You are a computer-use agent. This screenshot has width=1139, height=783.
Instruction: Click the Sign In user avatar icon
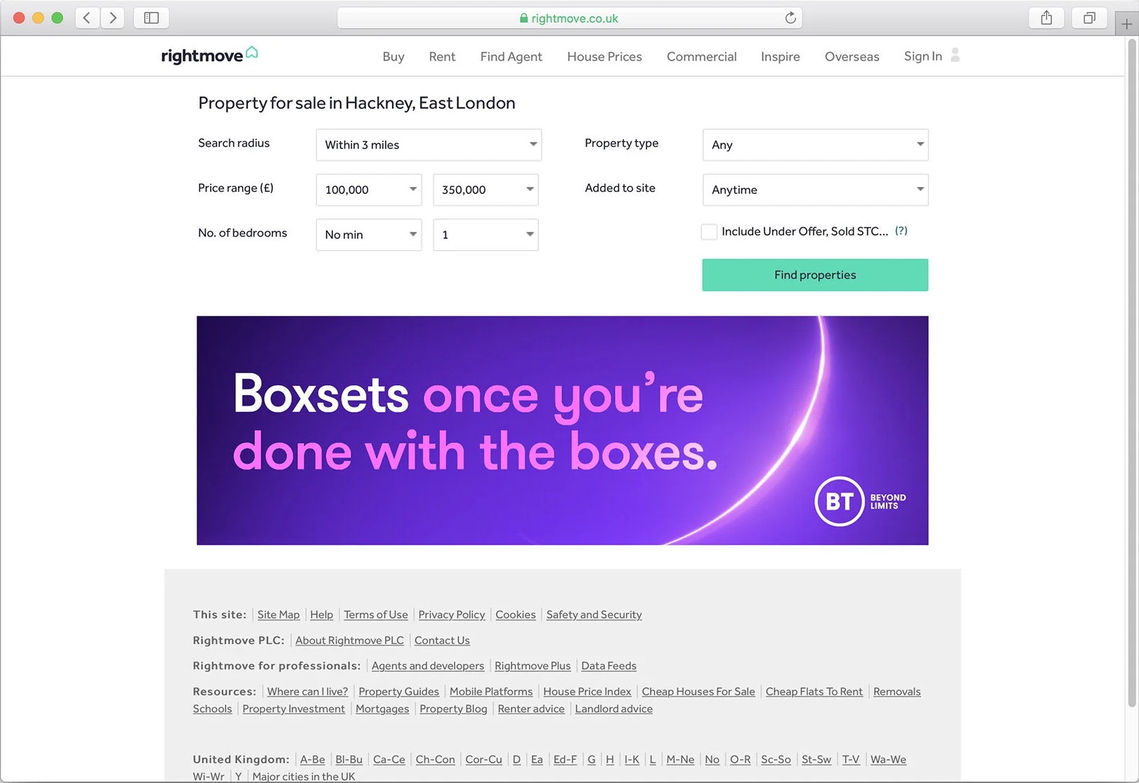[x=955, y=55]
